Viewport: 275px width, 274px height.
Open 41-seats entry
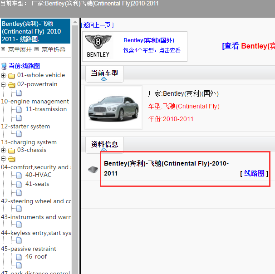click(37, 184)
